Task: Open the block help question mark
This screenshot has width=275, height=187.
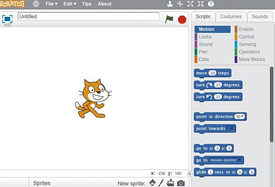Action: click(211, 4)
